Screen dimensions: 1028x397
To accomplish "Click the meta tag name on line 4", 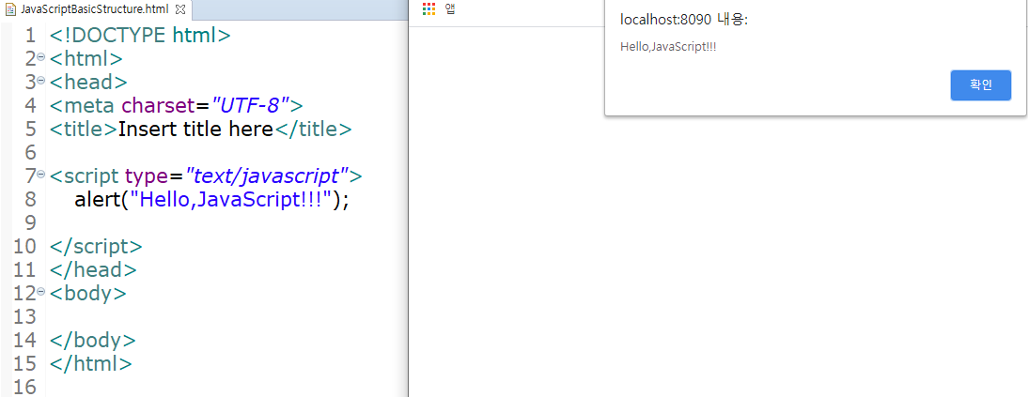I will [x=89, y=105].
